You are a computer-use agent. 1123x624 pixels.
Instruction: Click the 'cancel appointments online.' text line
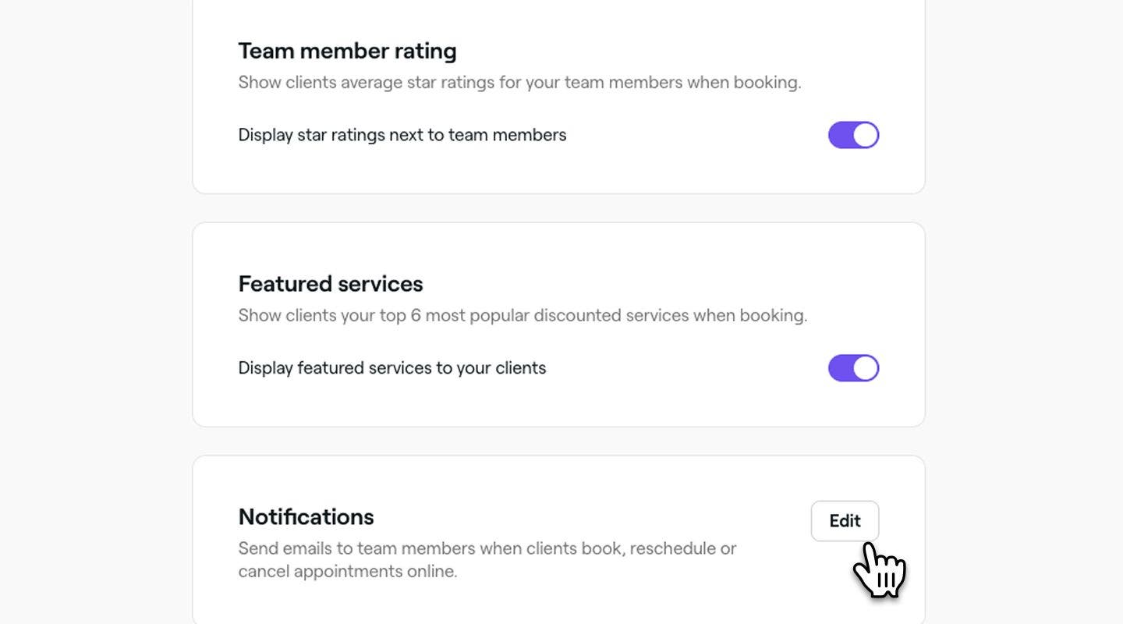point(348,572)
